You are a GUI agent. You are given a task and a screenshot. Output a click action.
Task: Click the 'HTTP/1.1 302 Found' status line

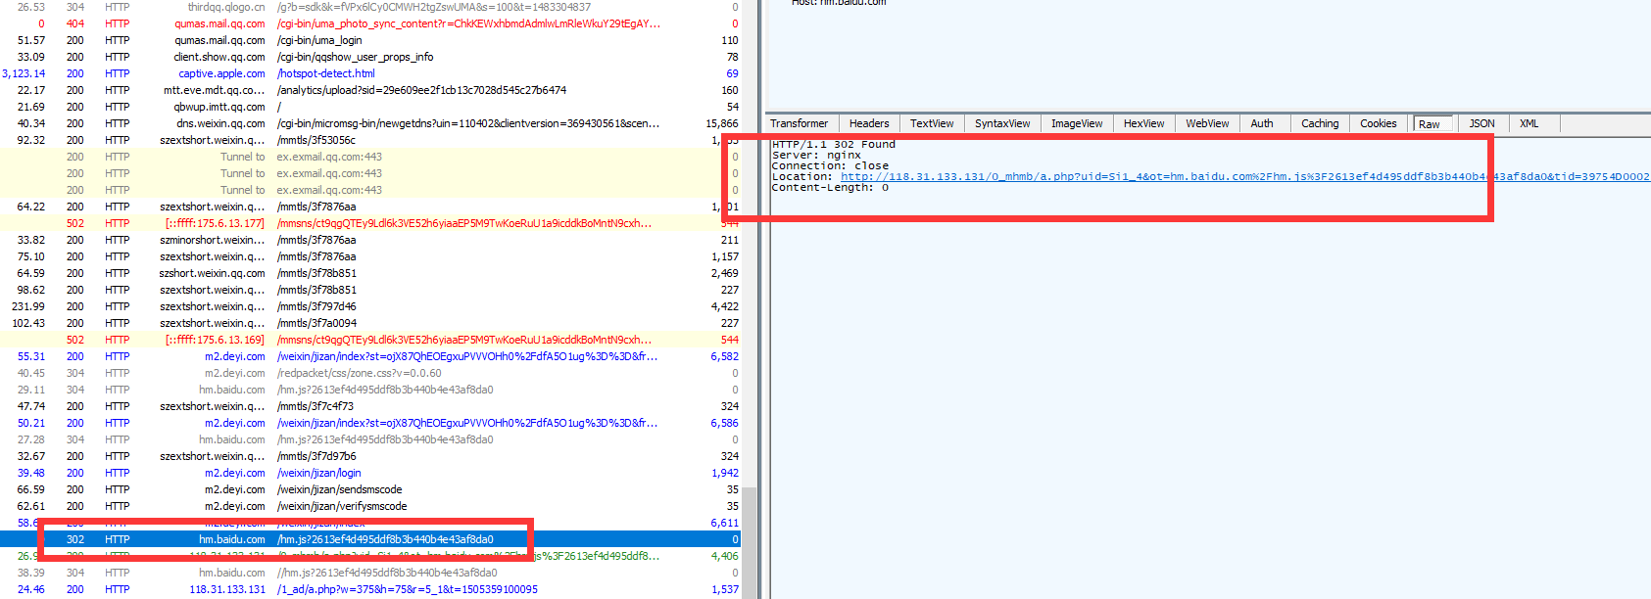(x=834, y=145)
